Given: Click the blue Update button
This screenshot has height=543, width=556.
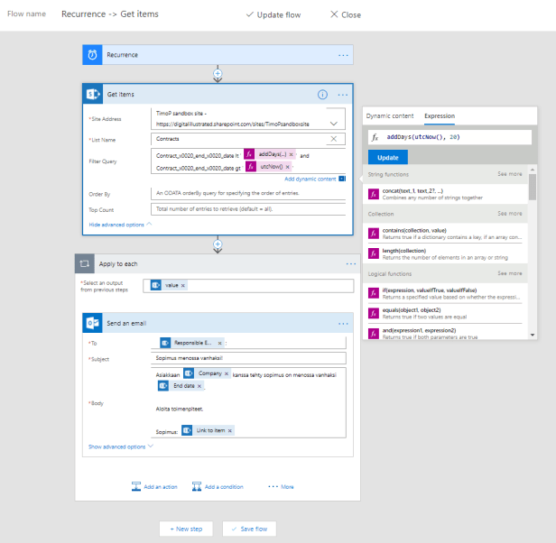Looking at the screenshot, I should (387, 158).
